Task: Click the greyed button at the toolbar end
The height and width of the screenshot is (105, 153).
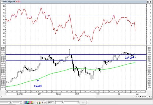Action: coord(83,103)
